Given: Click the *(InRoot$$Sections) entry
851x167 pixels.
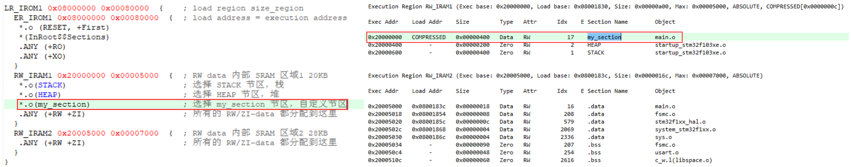Looking at the screenshot, I should (x=64, y=37).
